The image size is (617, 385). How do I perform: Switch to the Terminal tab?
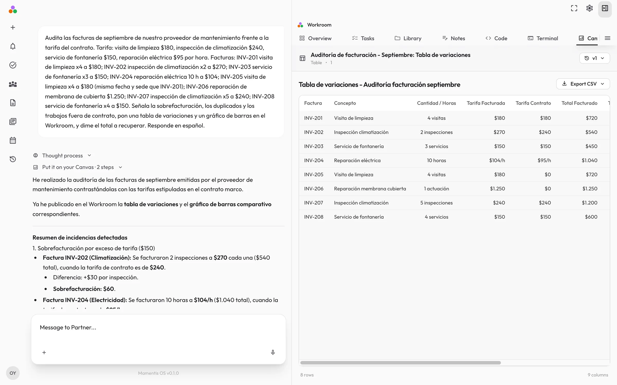[x=543, y=38]
